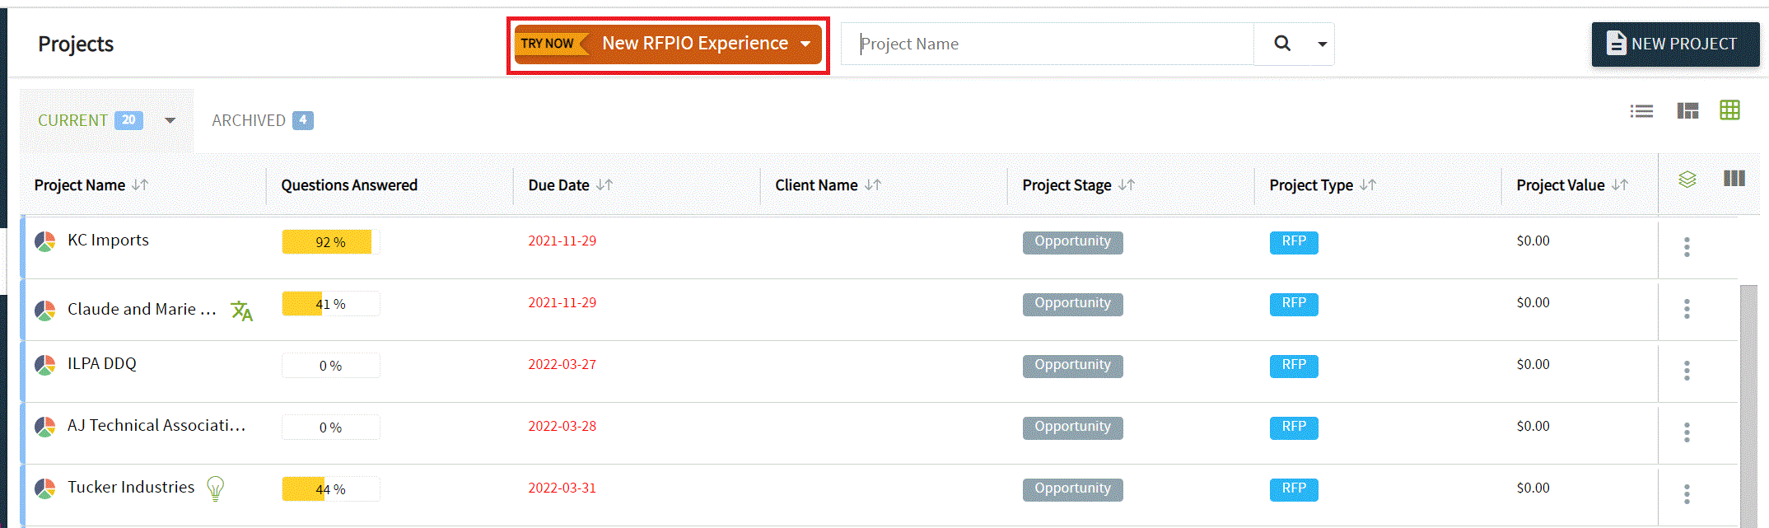Open the search options dropdown arrow
The height and width of the screenshot is (528, 1769).
(x=1322, y=44)
